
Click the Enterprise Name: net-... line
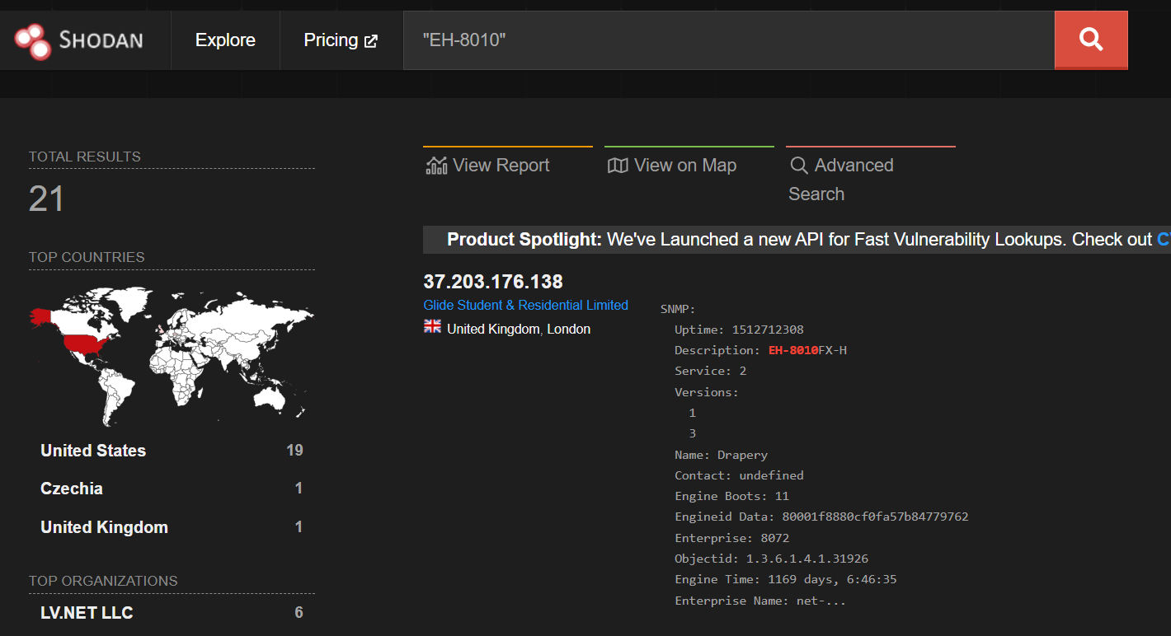coord(760,601)
